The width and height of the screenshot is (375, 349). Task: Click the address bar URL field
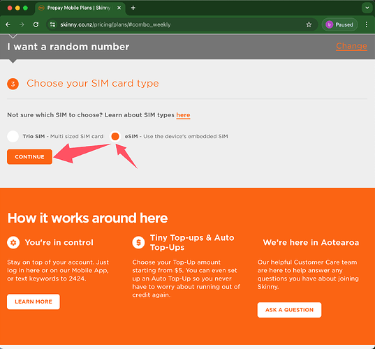pyautogui.click(x=177, y=24)
